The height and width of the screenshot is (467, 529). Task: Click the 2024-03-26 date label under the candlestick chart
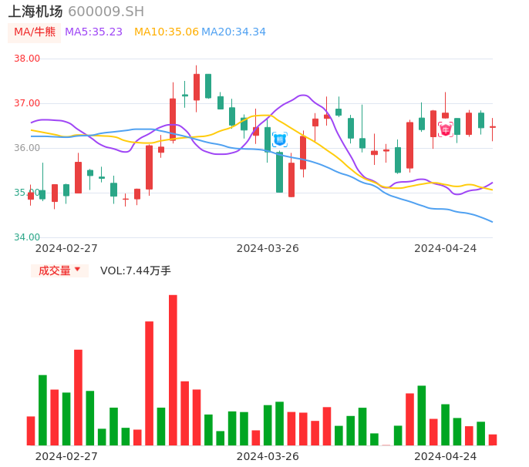[x=268, y=248]
